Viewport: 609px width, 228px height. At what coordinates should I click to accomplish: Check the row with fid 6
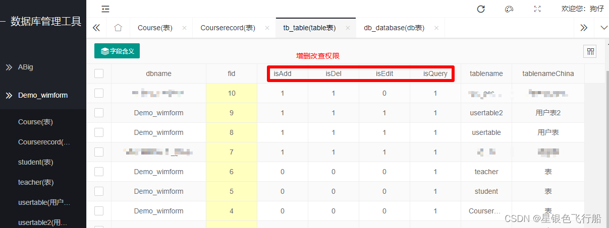pyautogui.click(x=99, y=172)
